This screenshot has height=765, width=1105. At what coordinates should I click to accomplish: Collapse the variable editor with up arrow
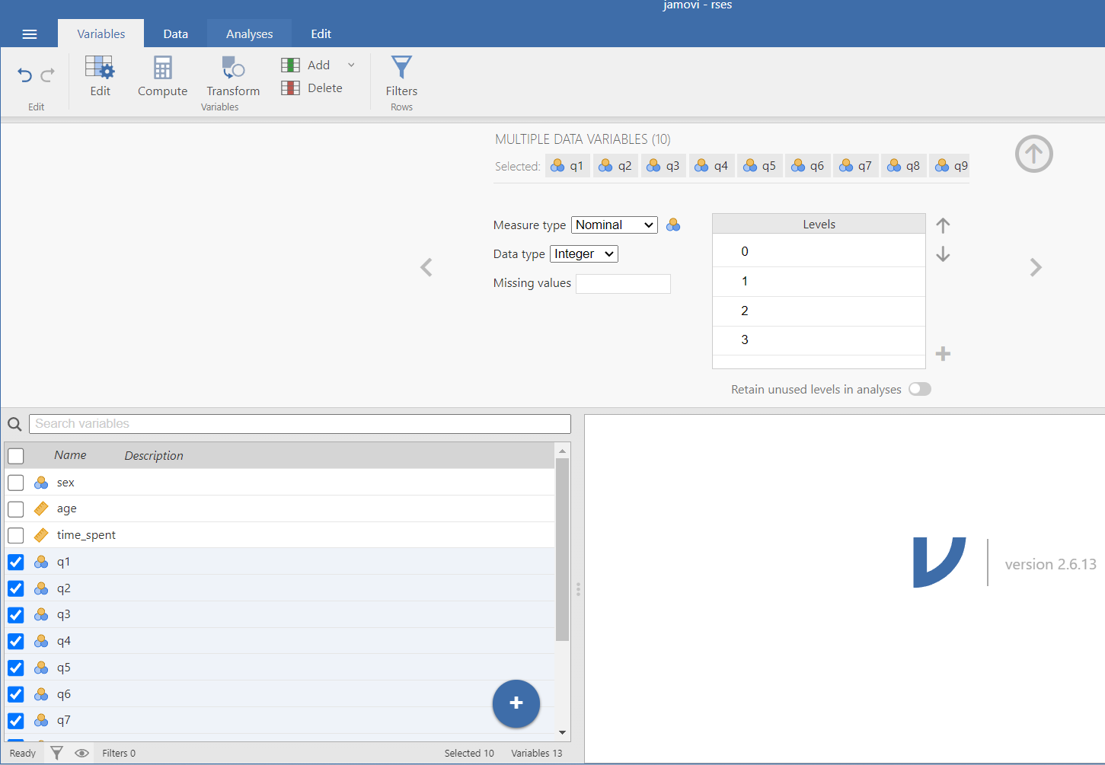1033,154
